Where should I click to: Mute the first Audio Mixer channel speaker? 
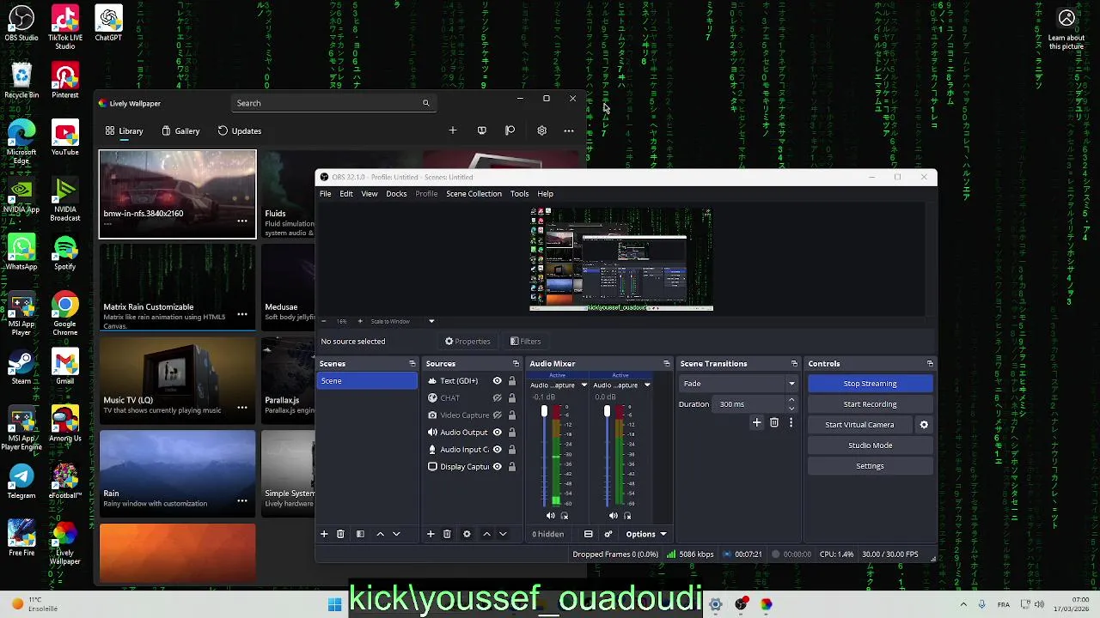click(x=551, y=516)
